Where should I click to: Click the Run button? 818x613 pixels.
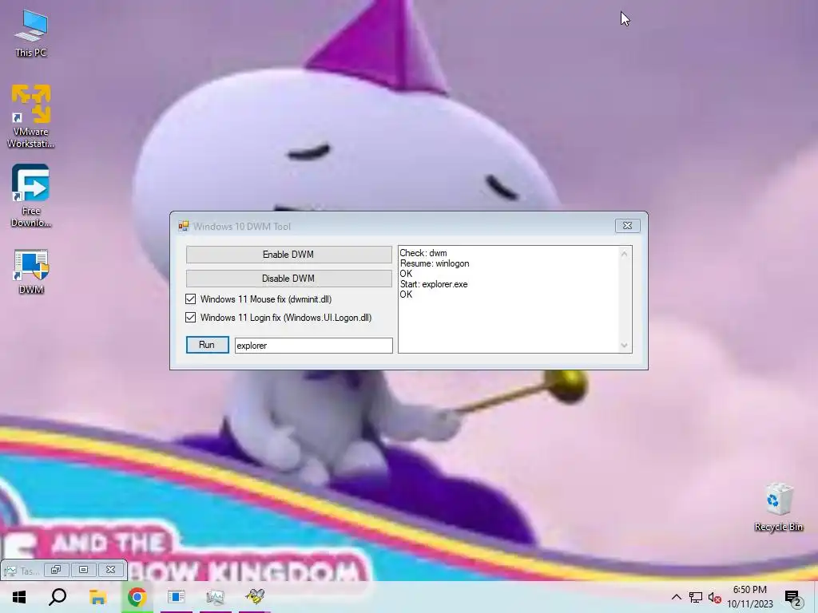pyautogui.click(x=207, y=345)
